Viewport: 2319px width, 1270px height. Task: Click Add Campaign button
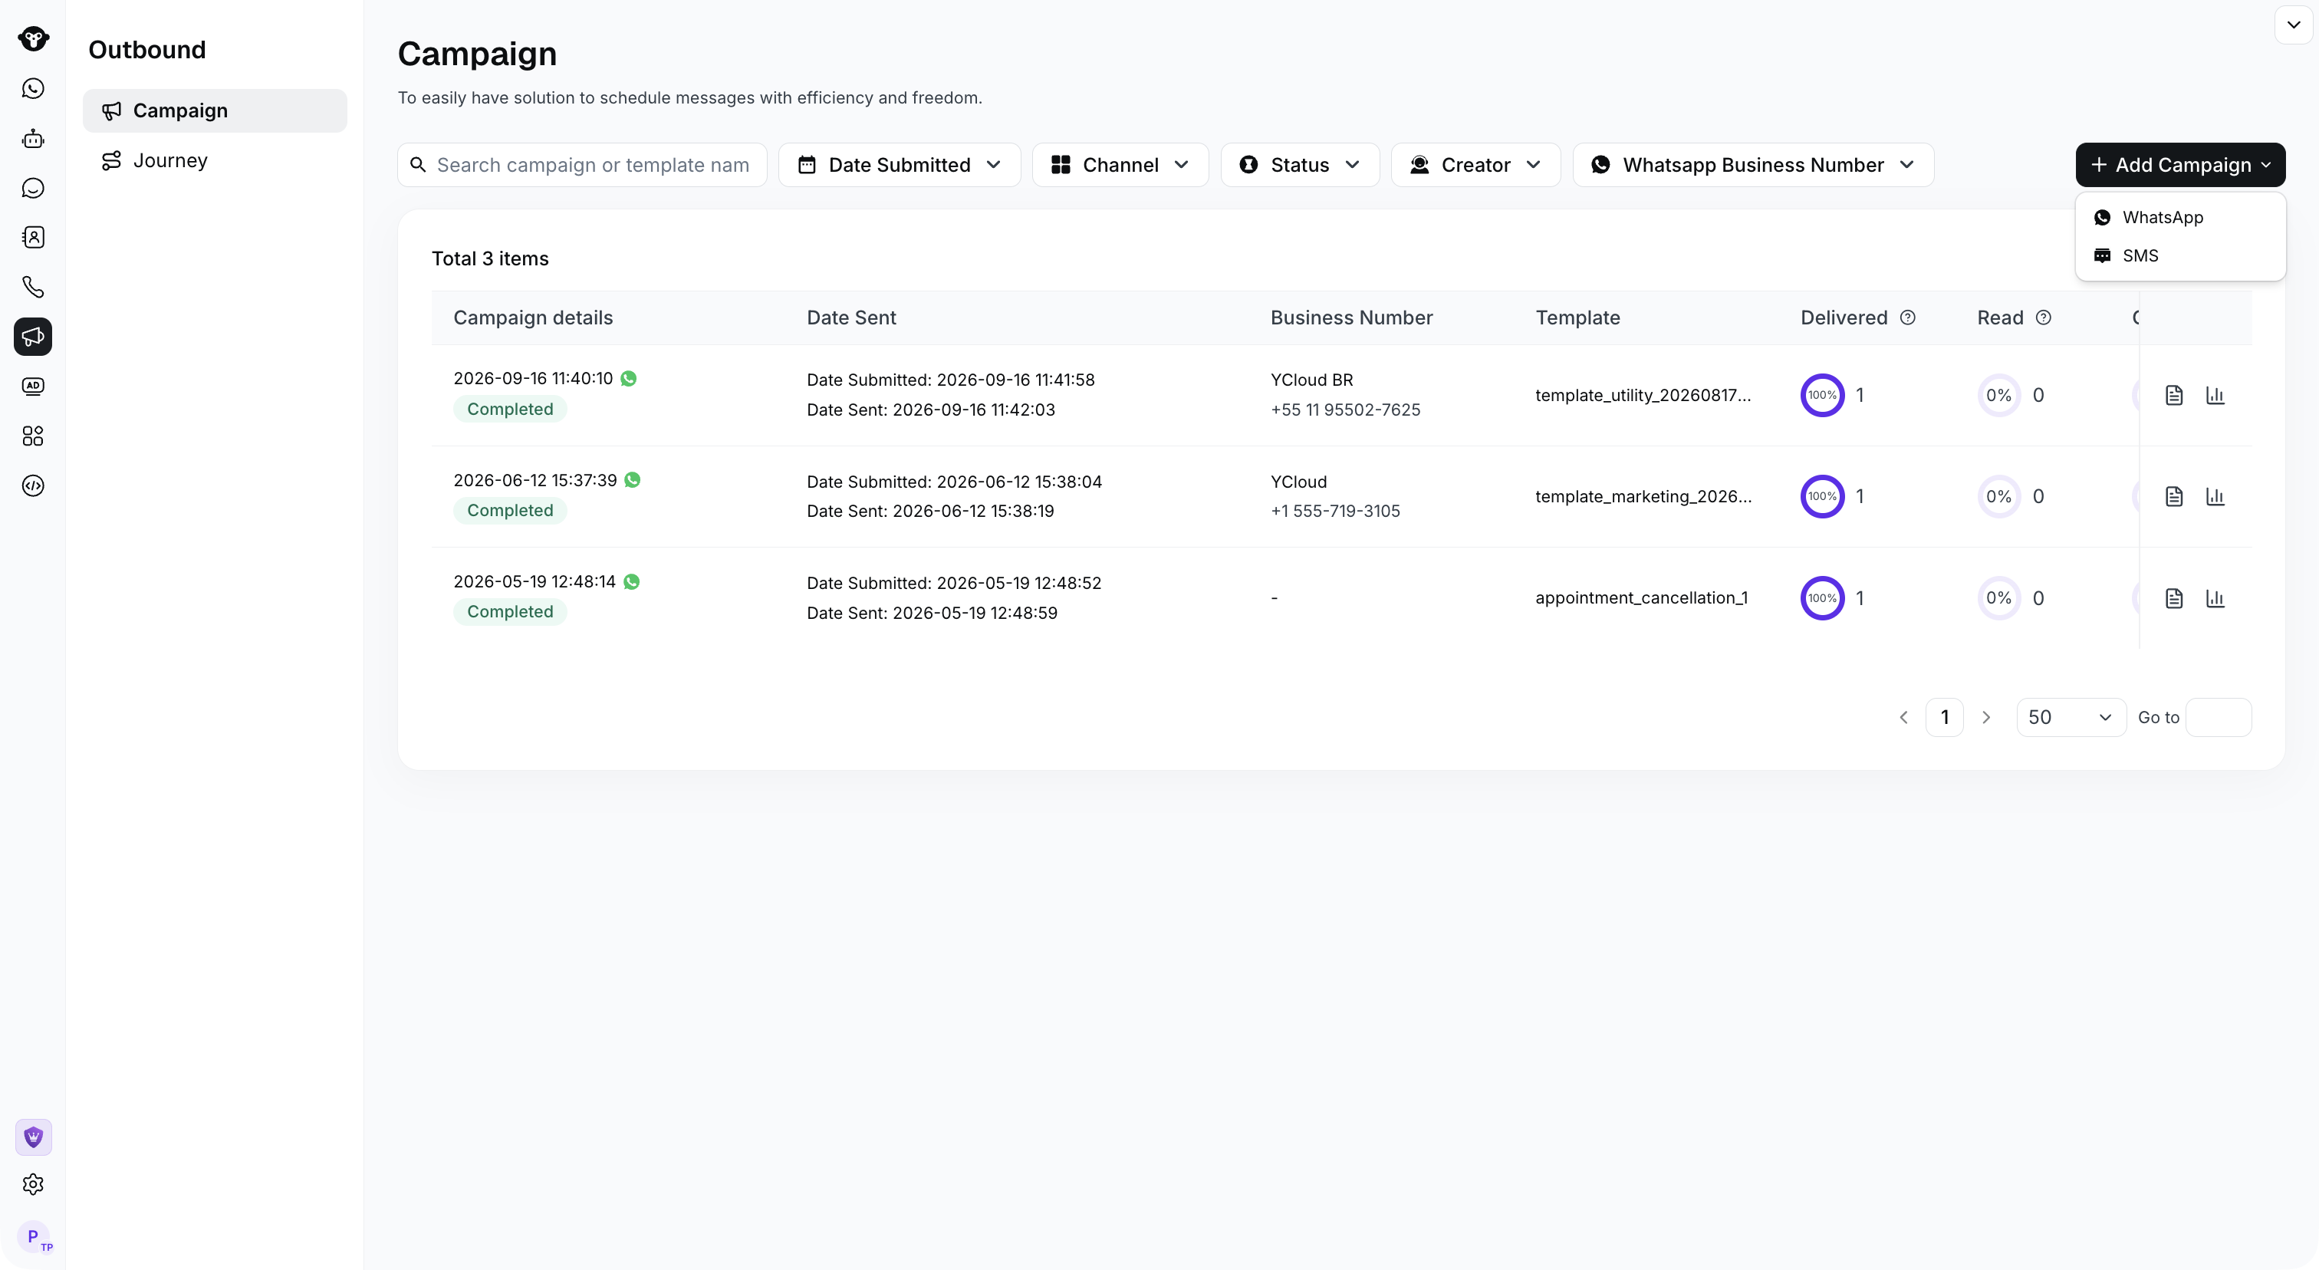(2179, 165)
